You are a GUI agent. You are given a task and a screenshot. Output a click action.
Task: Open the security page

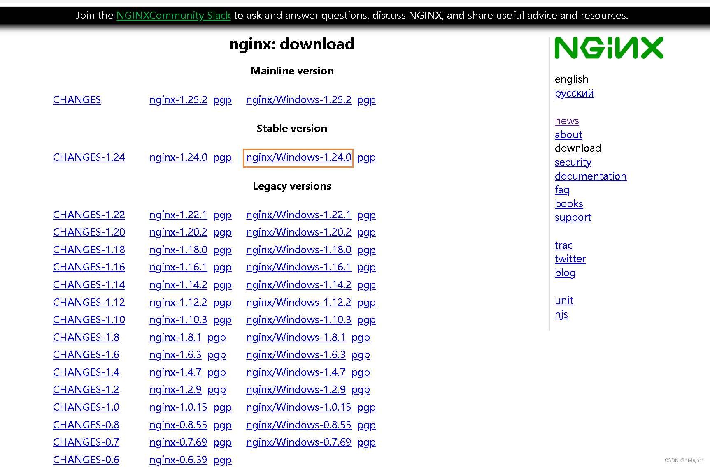pyautogui.click(x=573, y=162)
